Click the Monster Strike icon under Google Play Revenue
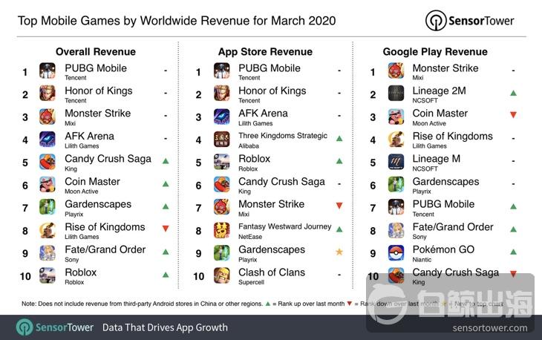The height and width of the screenshot is (340, 542). click(396, 71)
